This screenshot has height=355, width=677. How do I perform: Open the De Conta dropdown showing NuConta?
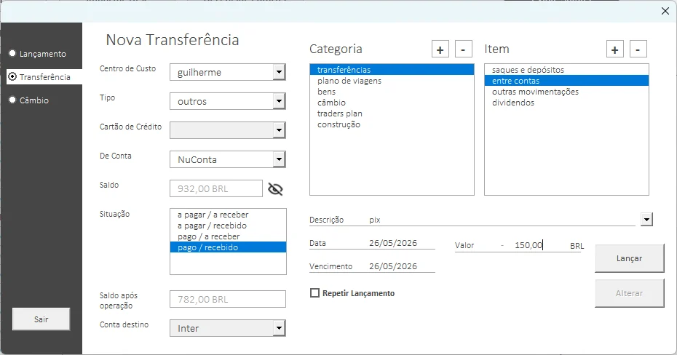pos(280,159)
